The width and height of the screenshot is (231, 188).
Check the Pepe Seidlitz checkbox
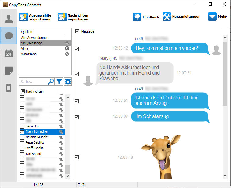[22, 143]
